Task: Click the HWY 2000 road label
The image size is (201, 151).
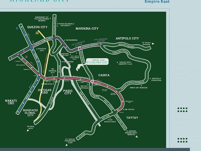Action: click(106, 117)
